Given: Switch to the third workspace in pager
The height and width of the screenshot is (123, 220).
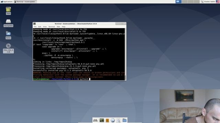Looking at the screenshot, I should click(x=190, y=1).
